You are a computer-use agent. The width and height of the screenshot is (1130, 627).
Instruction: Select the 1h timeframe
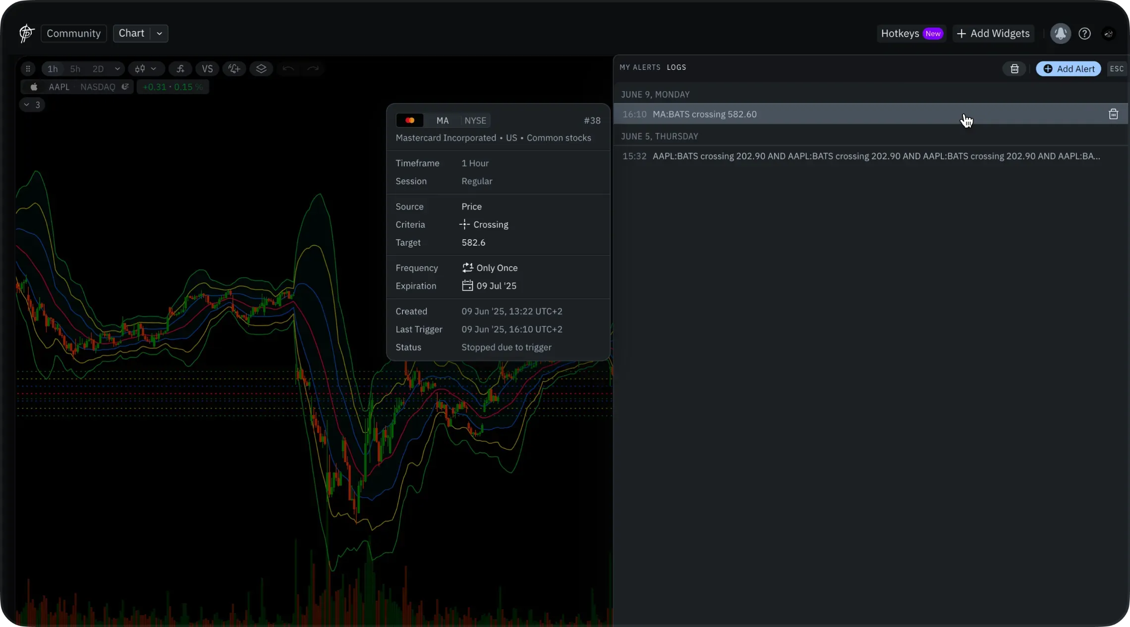point(53,69)
